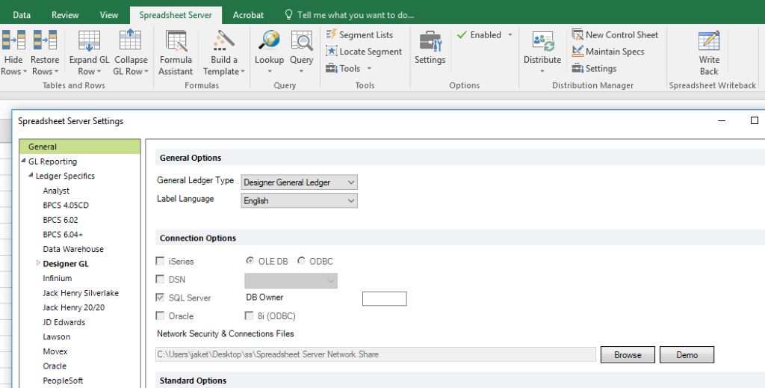
Task: Select the ODBC radio button
Action: (301, 261)
